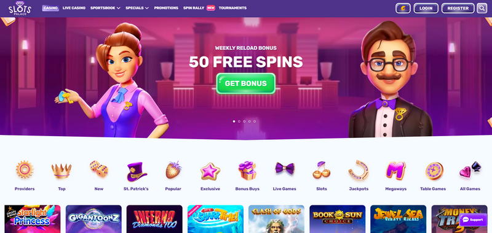Image resolution: width=492 pixels, height=233 pixels.
Task: Open the search magnifier icon
Action: click(482, 8)
